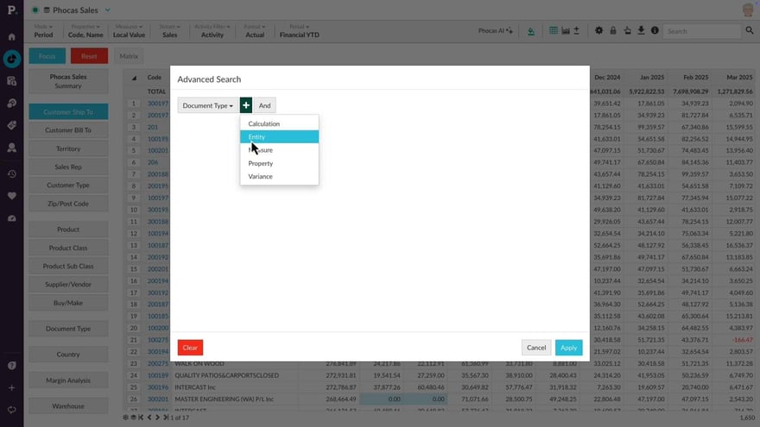Click the info icon near search

coord(655,31)
